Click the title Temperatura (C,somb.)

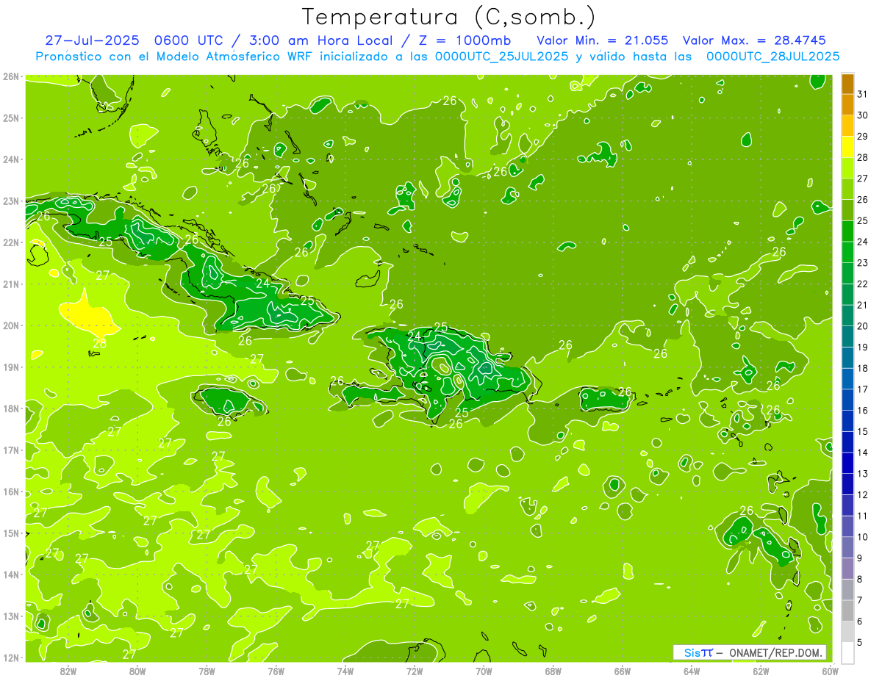pos(449,17)
